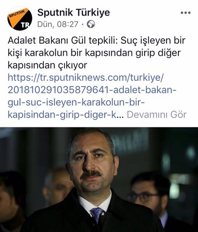Open the article photo preview
198x232 pixels.
[x=99, y=180]
